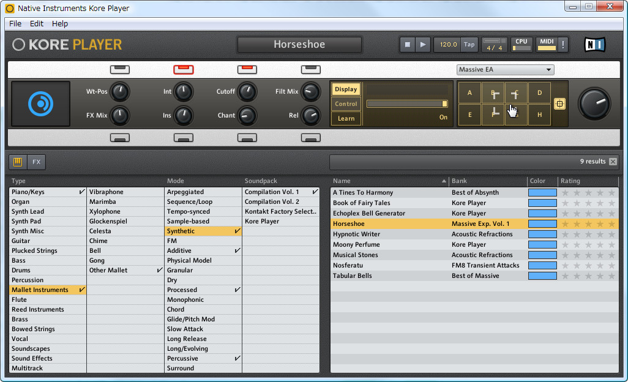Viewport: 628px width, 382px height.
Task: Select the Display tab
Action: 346,89
